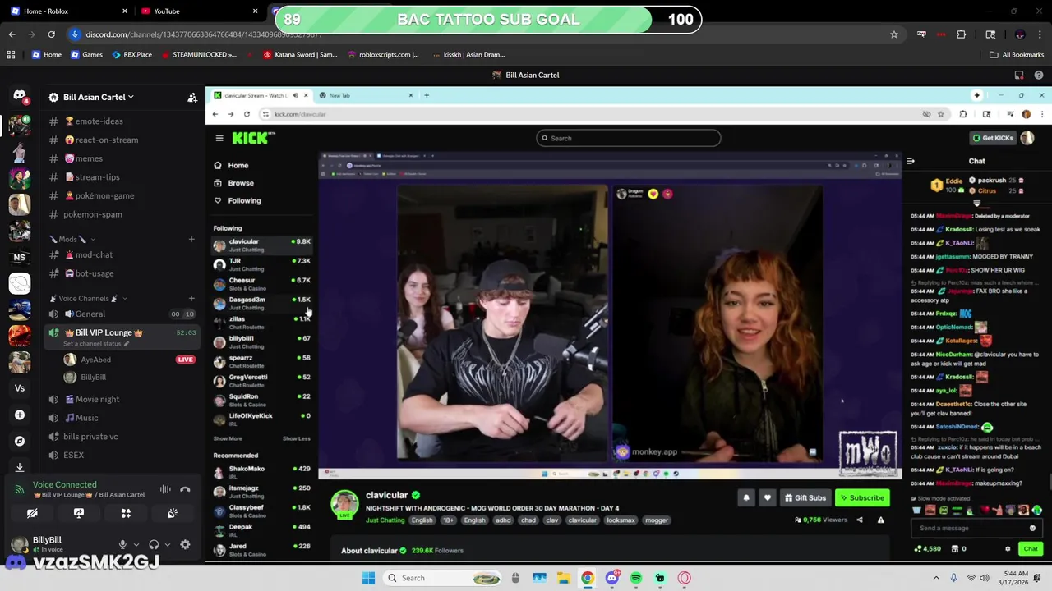The image size is (1052, 591).
Task: Click Show Less under Following list
Action: click(x=297, y=438)
